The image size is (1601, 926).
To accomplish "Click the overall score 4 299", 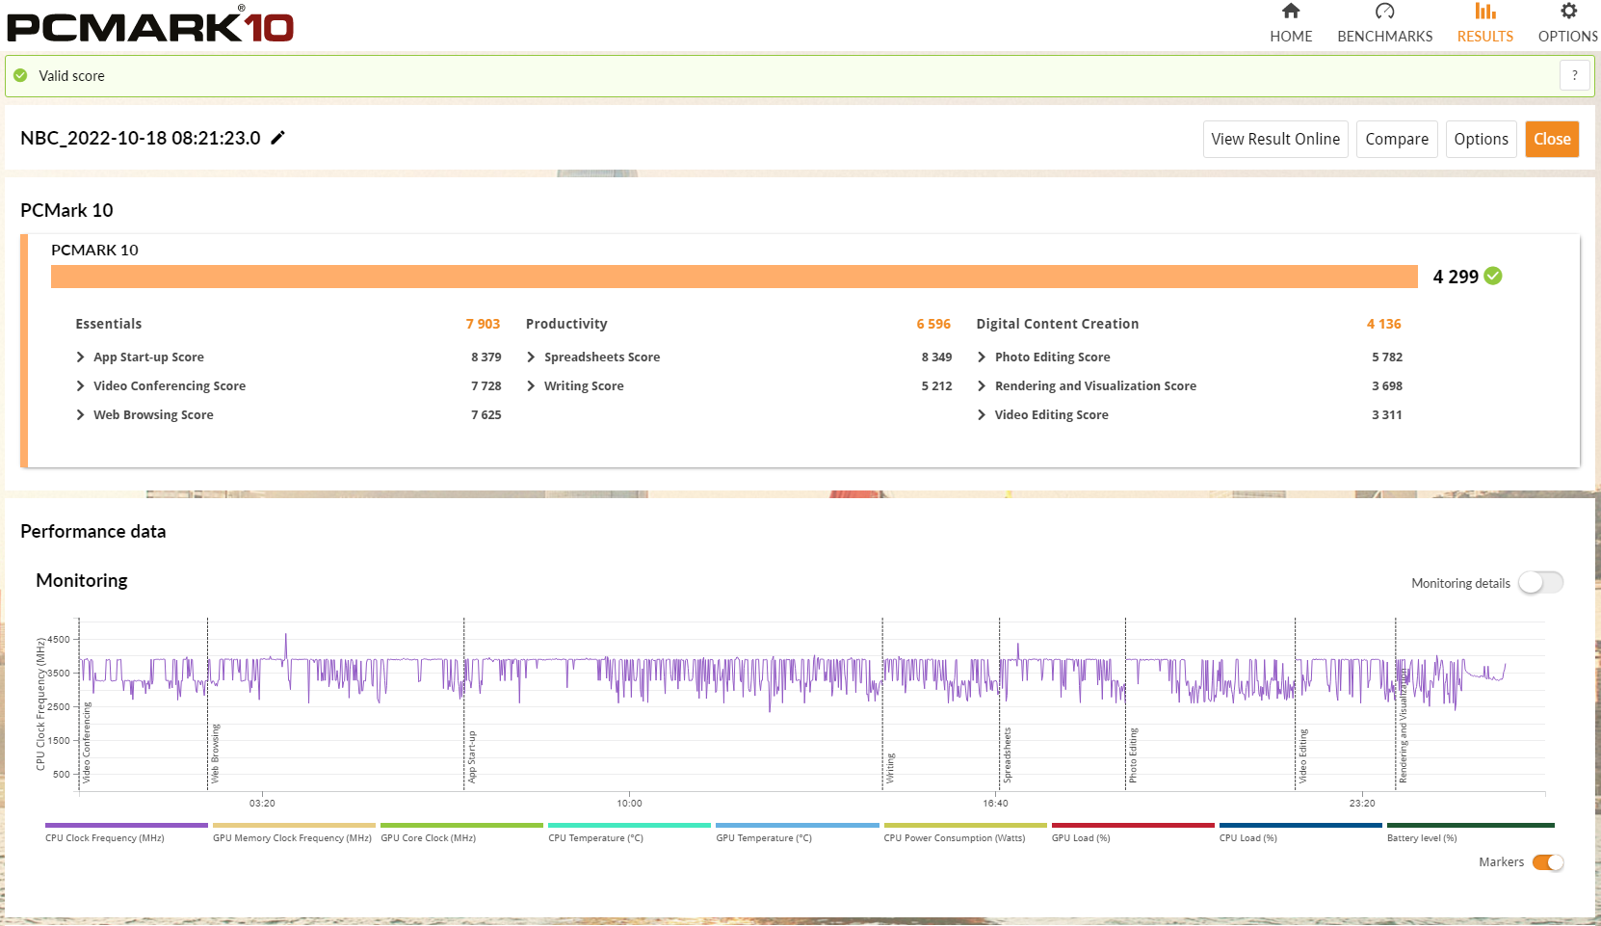I will 1456,277.
